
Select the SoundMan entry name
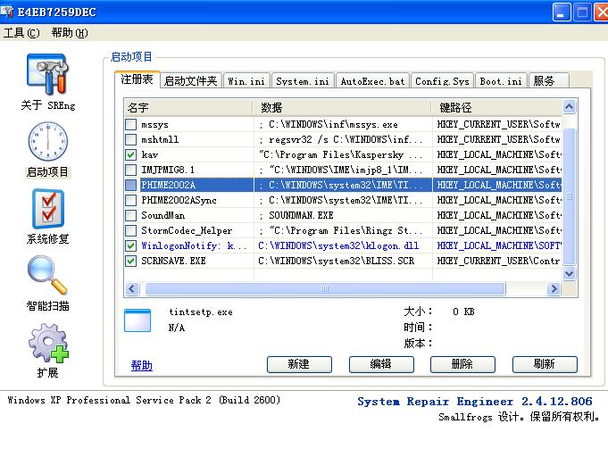(x=162, y=215)
